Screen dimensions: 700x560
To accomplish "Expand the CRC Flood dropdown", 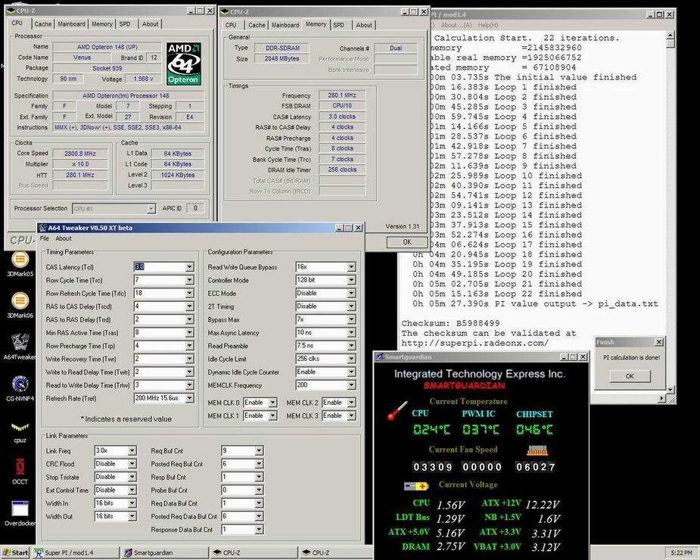I will click(x=132, y=464).
